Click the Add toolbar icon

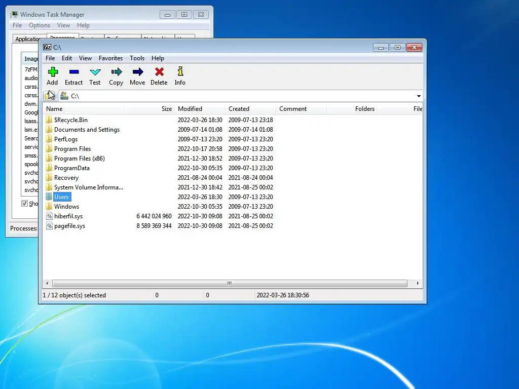pos(53,72)
